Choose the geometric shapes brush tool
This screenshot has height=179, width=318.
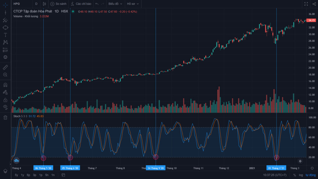point(6,27)
